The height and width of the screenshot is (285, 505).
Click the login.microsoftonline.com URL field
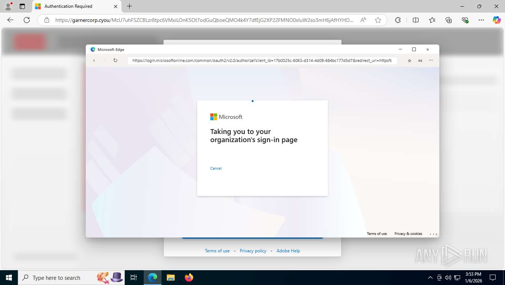(262, 60)
